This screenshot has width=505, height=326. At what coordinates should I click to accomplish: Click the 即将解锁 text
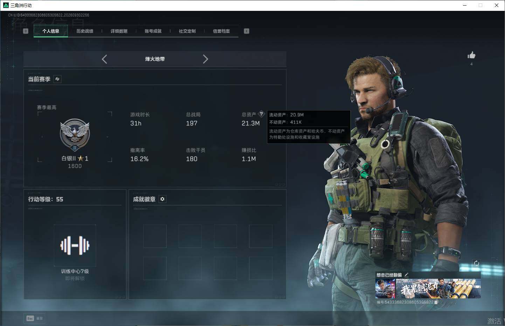(75, 279)
